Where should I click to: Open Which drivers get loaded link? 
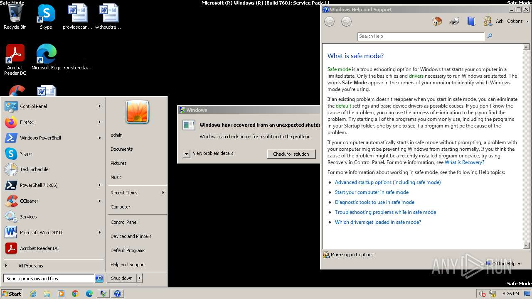[378, 222]
